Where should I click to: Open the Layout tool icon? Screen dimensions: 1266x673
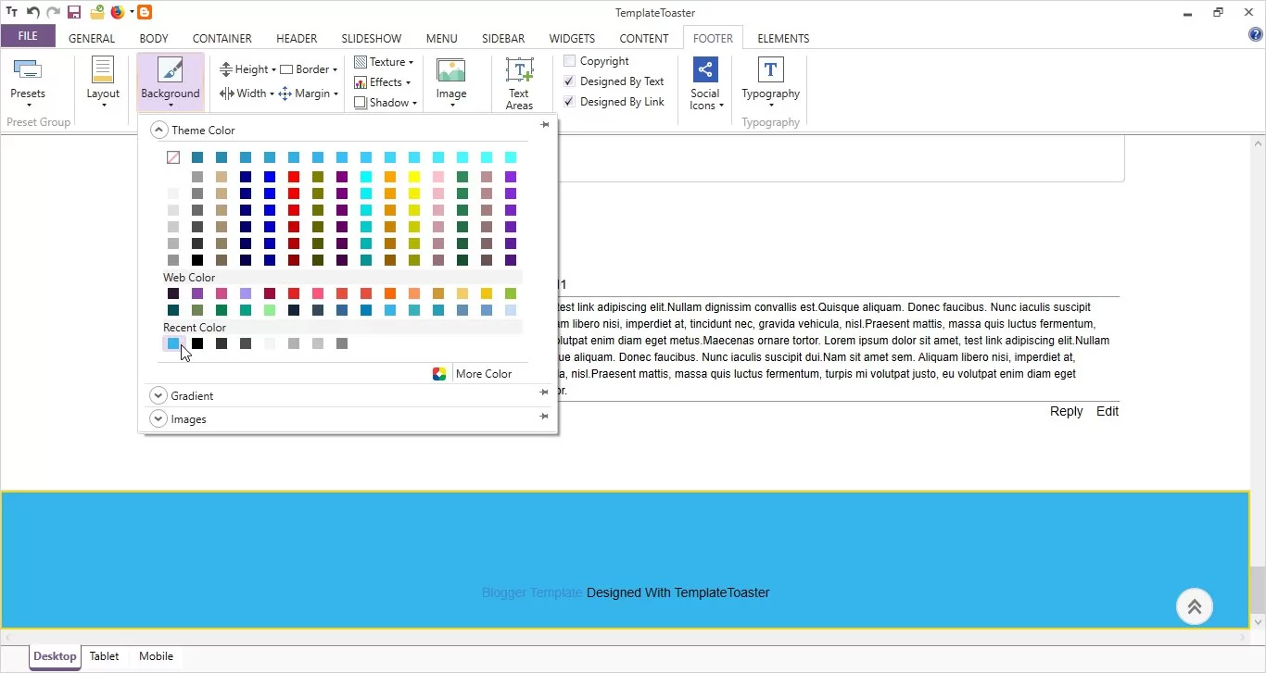(103, 72)
